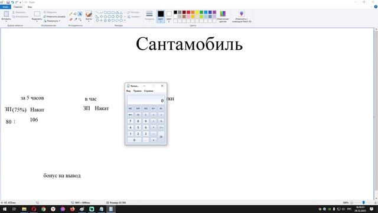Click Edit with Paint 3D icon
This screenshot has height=213, width=378.
[242, 14]
